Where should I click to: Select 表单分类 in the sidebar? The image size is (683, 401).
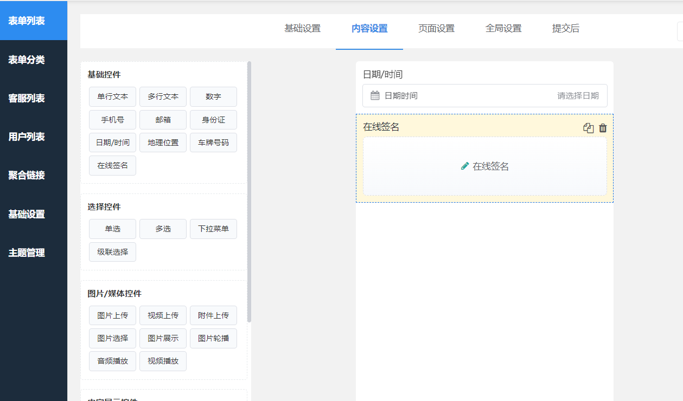point(27,60)
